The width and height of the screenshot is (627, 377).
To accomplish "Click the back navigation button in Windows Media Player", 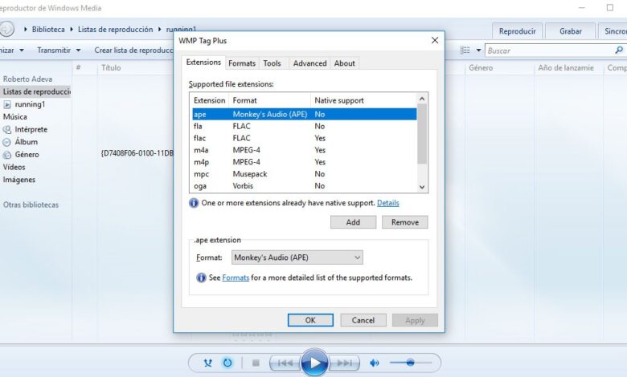I will [x=6, y=29].
